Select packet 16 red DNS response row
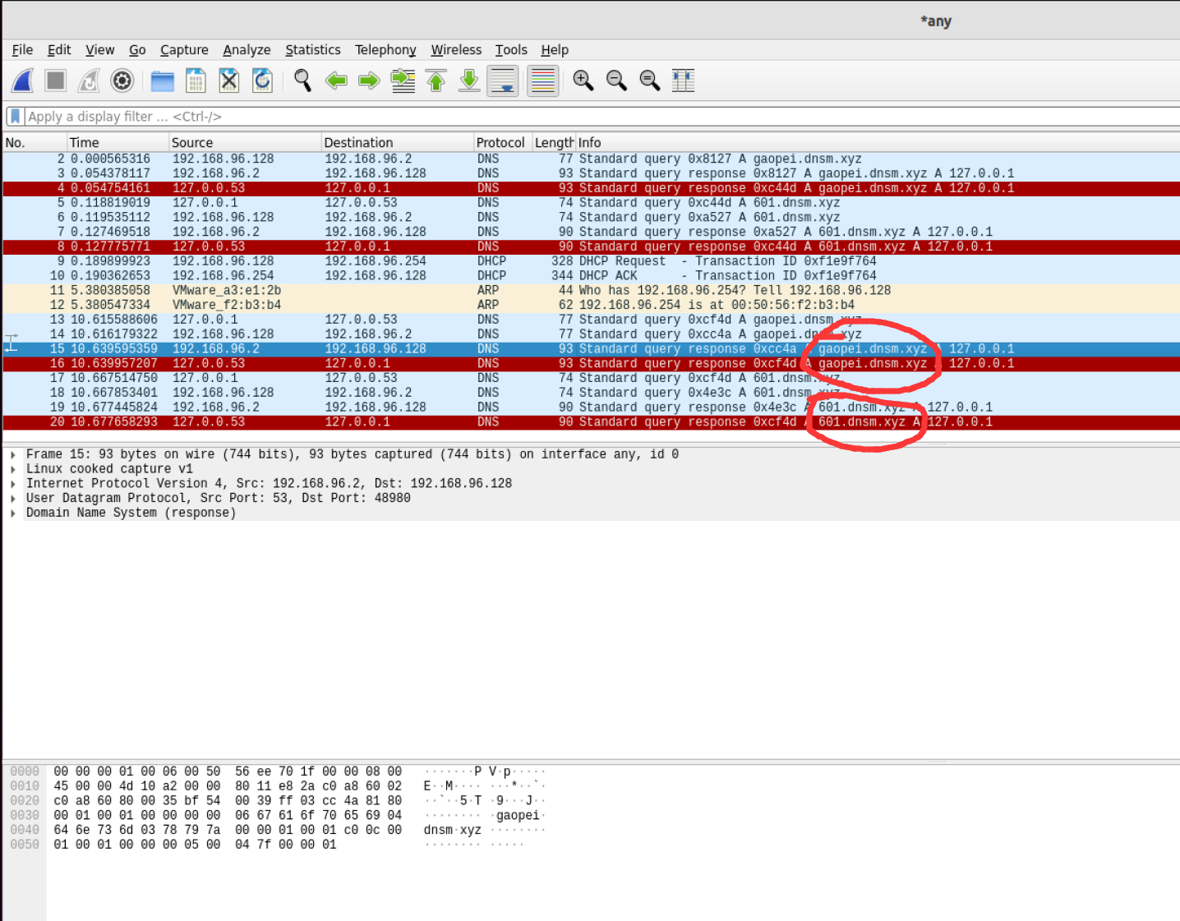Viewport: 1180px width, 921px height. [592, 363]
